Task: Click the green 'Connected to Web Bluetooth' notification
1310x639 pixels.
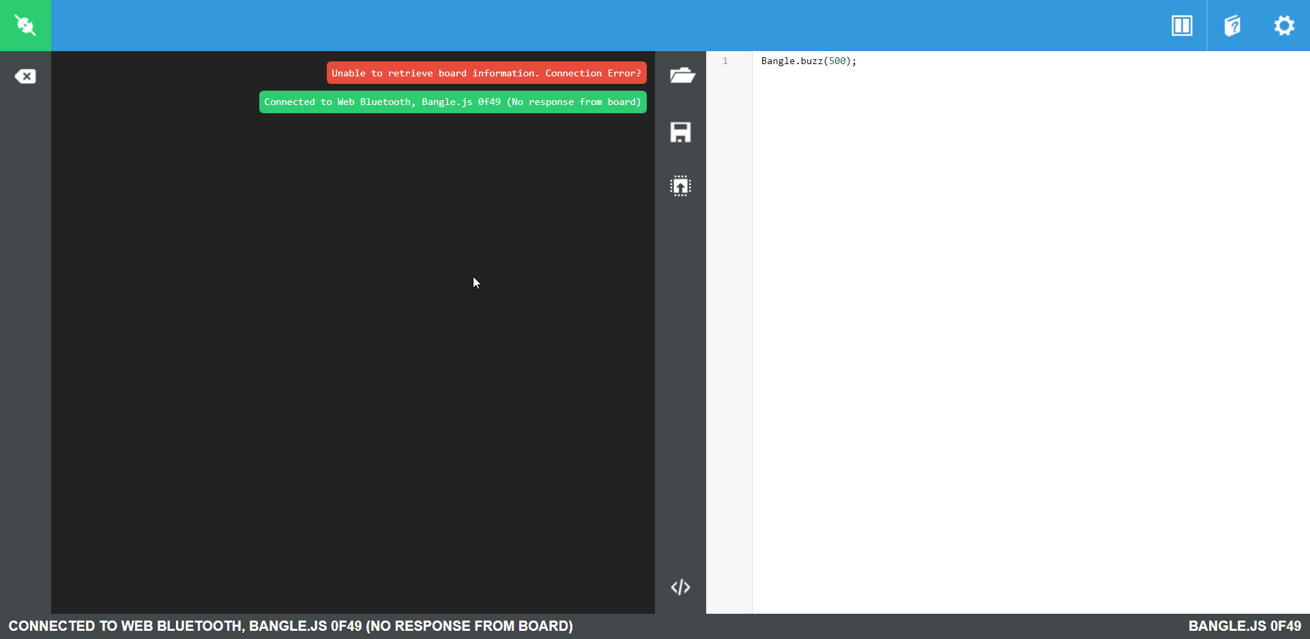Action: 452,102
